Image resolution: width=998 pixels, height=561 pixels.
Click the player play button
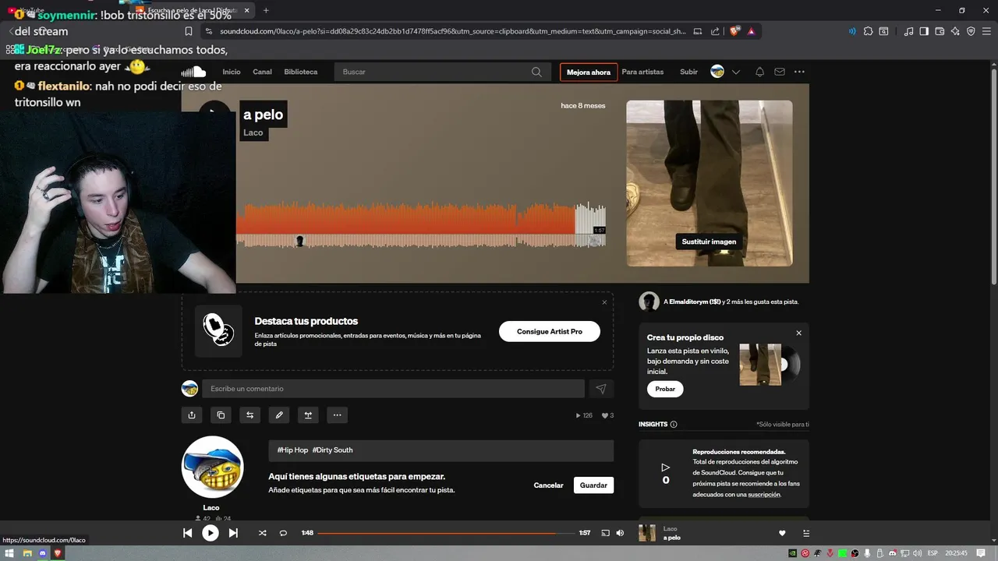211,533
